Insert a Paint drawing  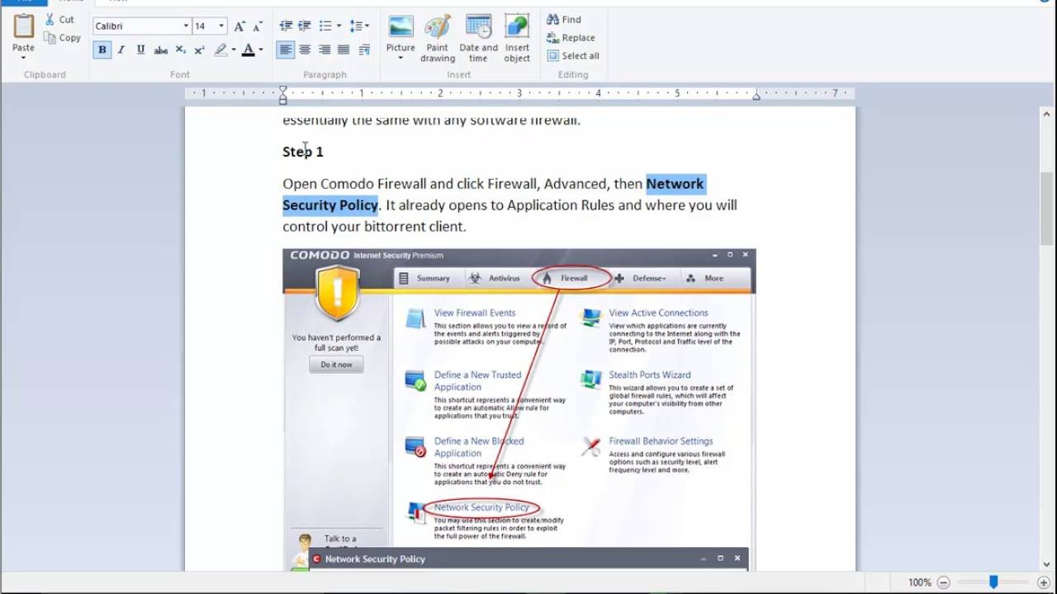coord(437,38)
